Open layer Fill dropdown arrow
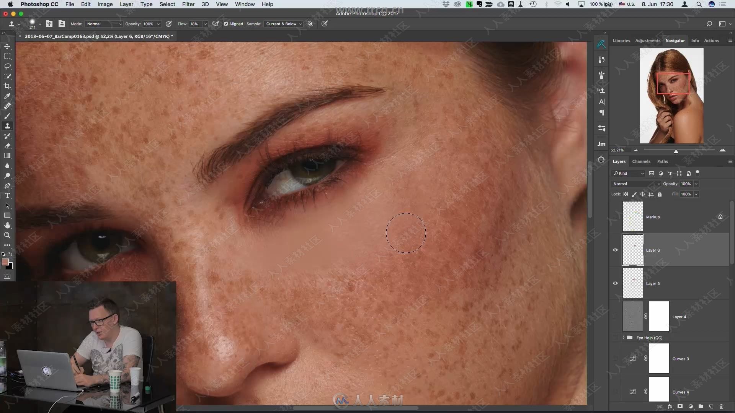Viewport: 735px width, 413px height. click(696, 194)
